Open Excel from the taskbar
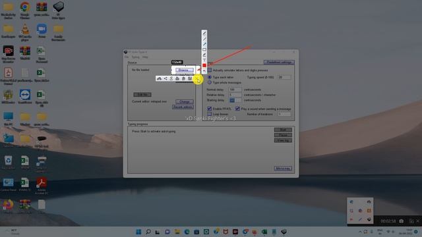Image resolution: width=422 pixels, height=237 pixels. [264, 232]
